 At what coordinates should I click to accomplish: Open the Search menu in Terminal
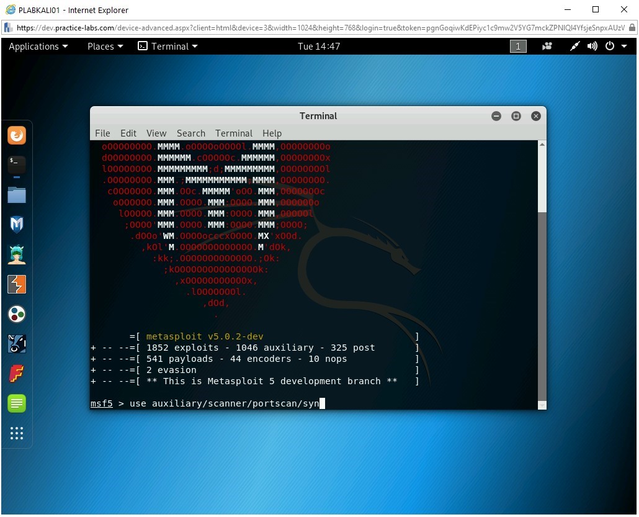[190, 133]
